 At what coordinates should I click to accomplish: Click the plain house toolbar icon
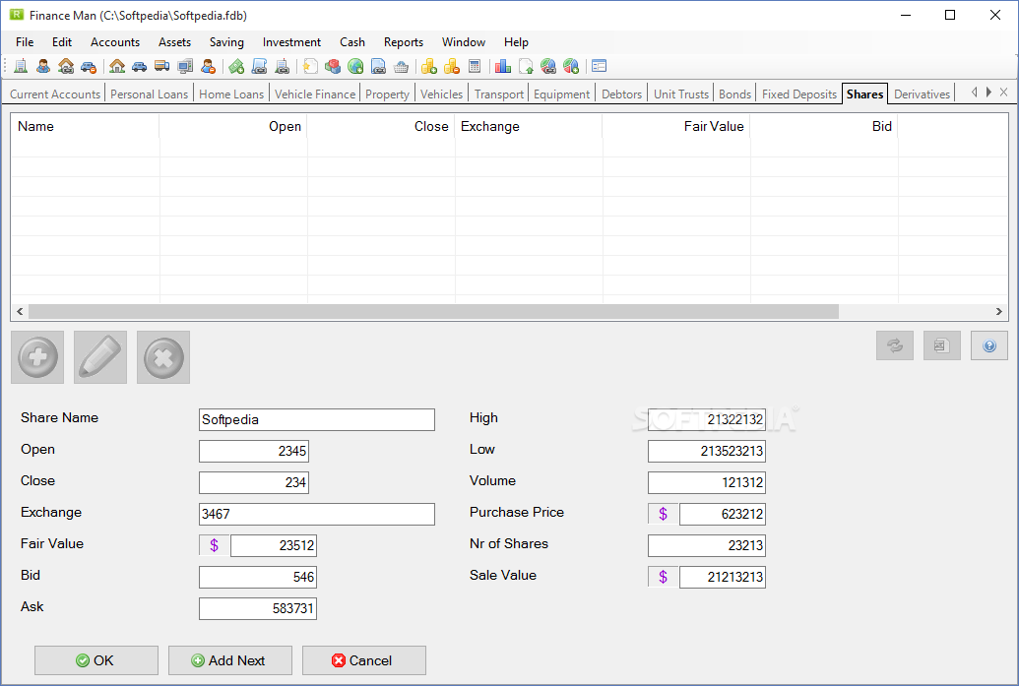117,66
